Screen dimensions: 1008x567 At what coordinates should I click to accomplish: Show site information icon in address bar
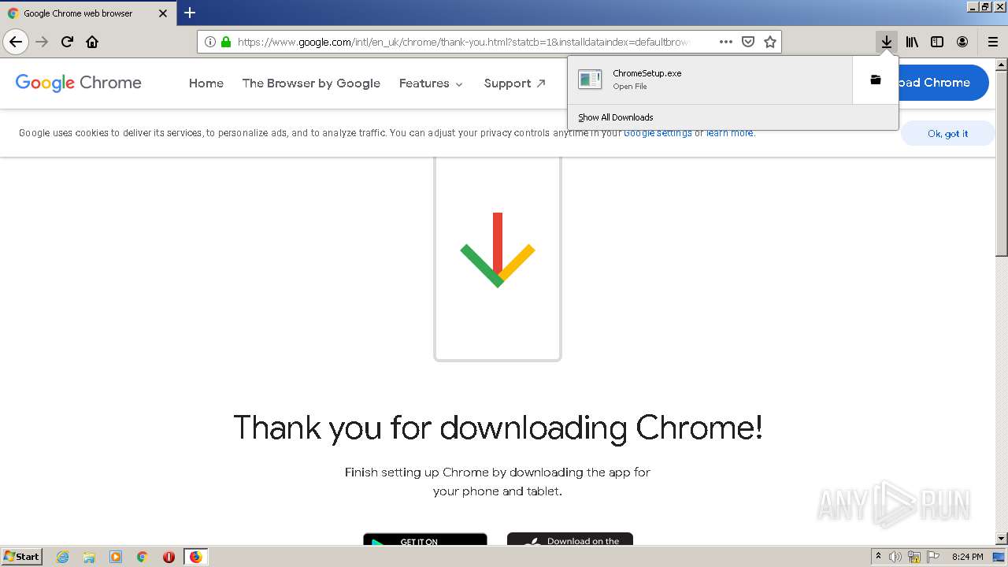coord(210,42)
